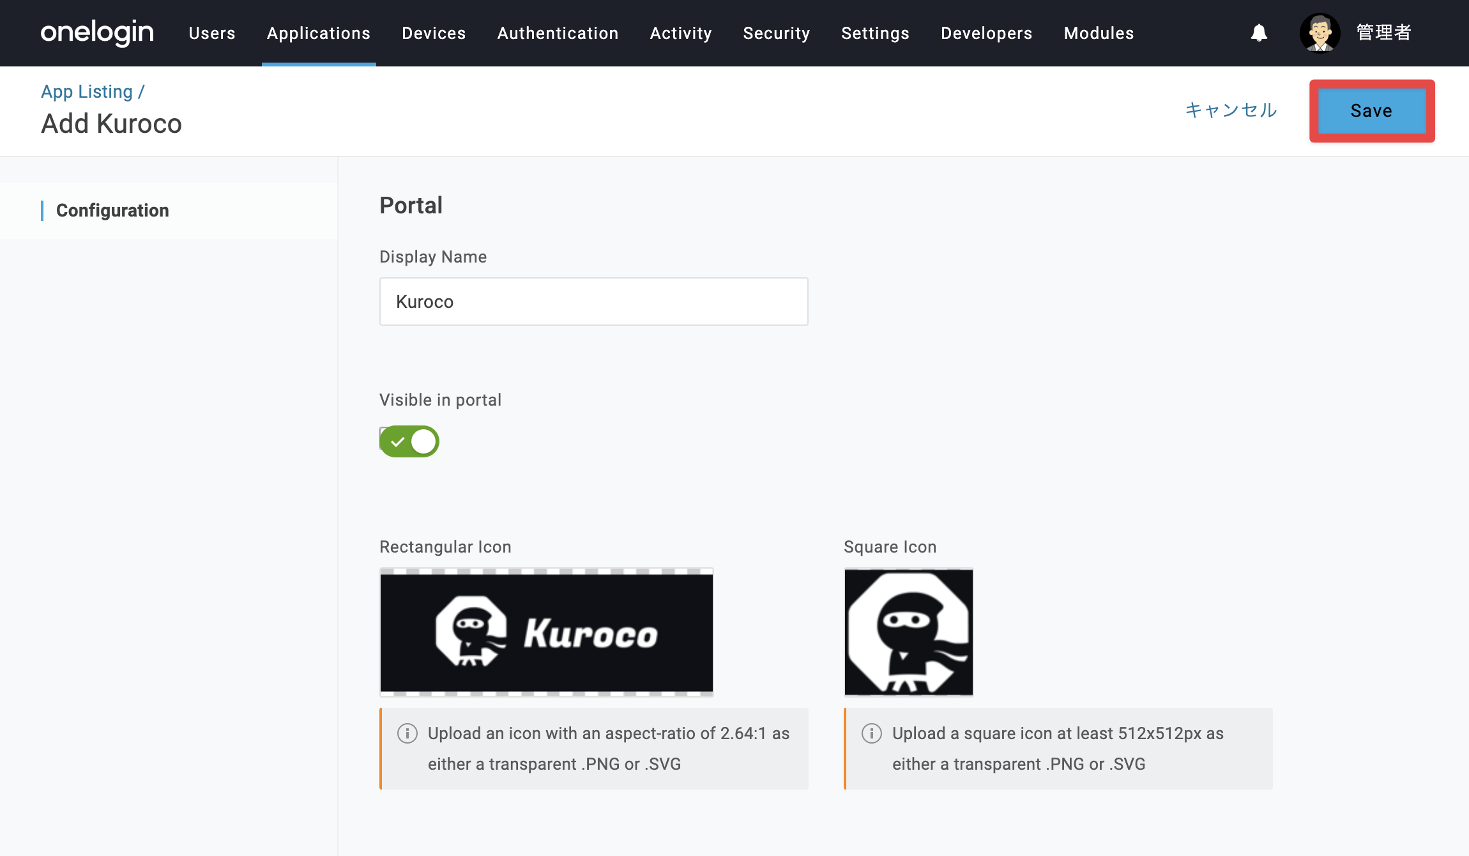Click info icon for rectangular icon hint
This screenshot has width=1469, height=856.
(407, 733)
